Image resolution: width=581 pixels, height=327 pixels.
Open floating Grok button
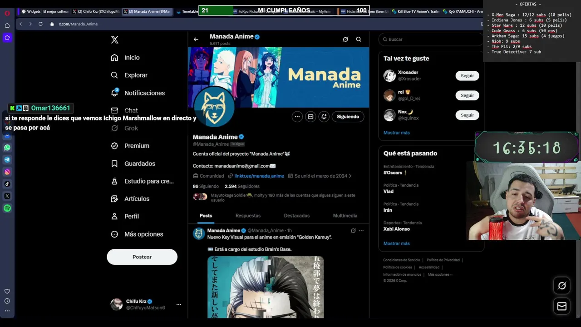click(562, 286)
